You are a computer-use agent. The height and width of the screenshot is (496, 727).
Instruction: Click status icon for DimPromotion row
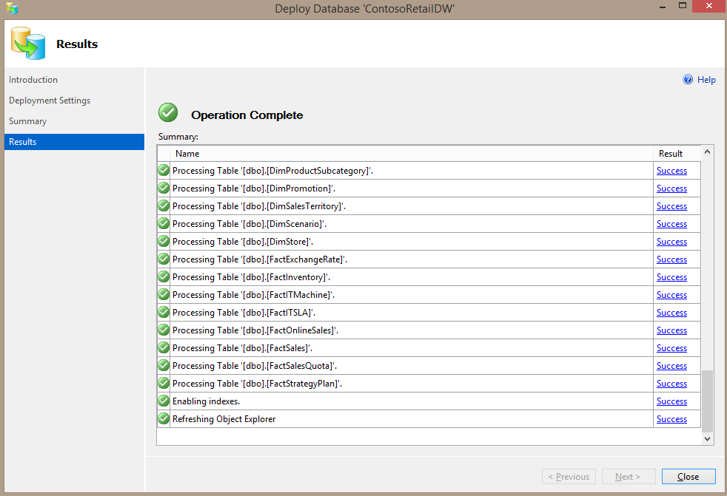pyautogui.click(x=164, y=188)
